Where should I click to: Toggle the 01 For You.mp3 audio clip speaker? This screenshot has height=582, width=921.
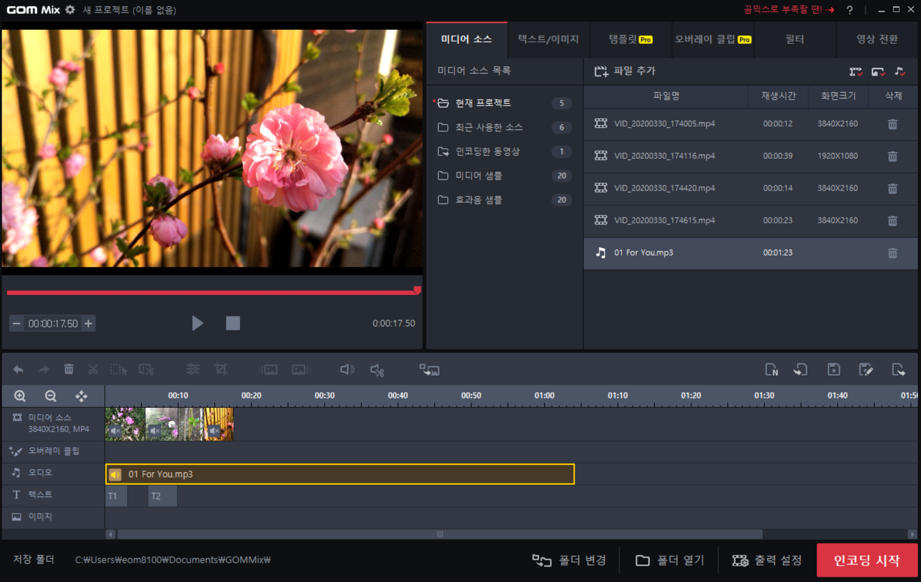click(115, 474)
